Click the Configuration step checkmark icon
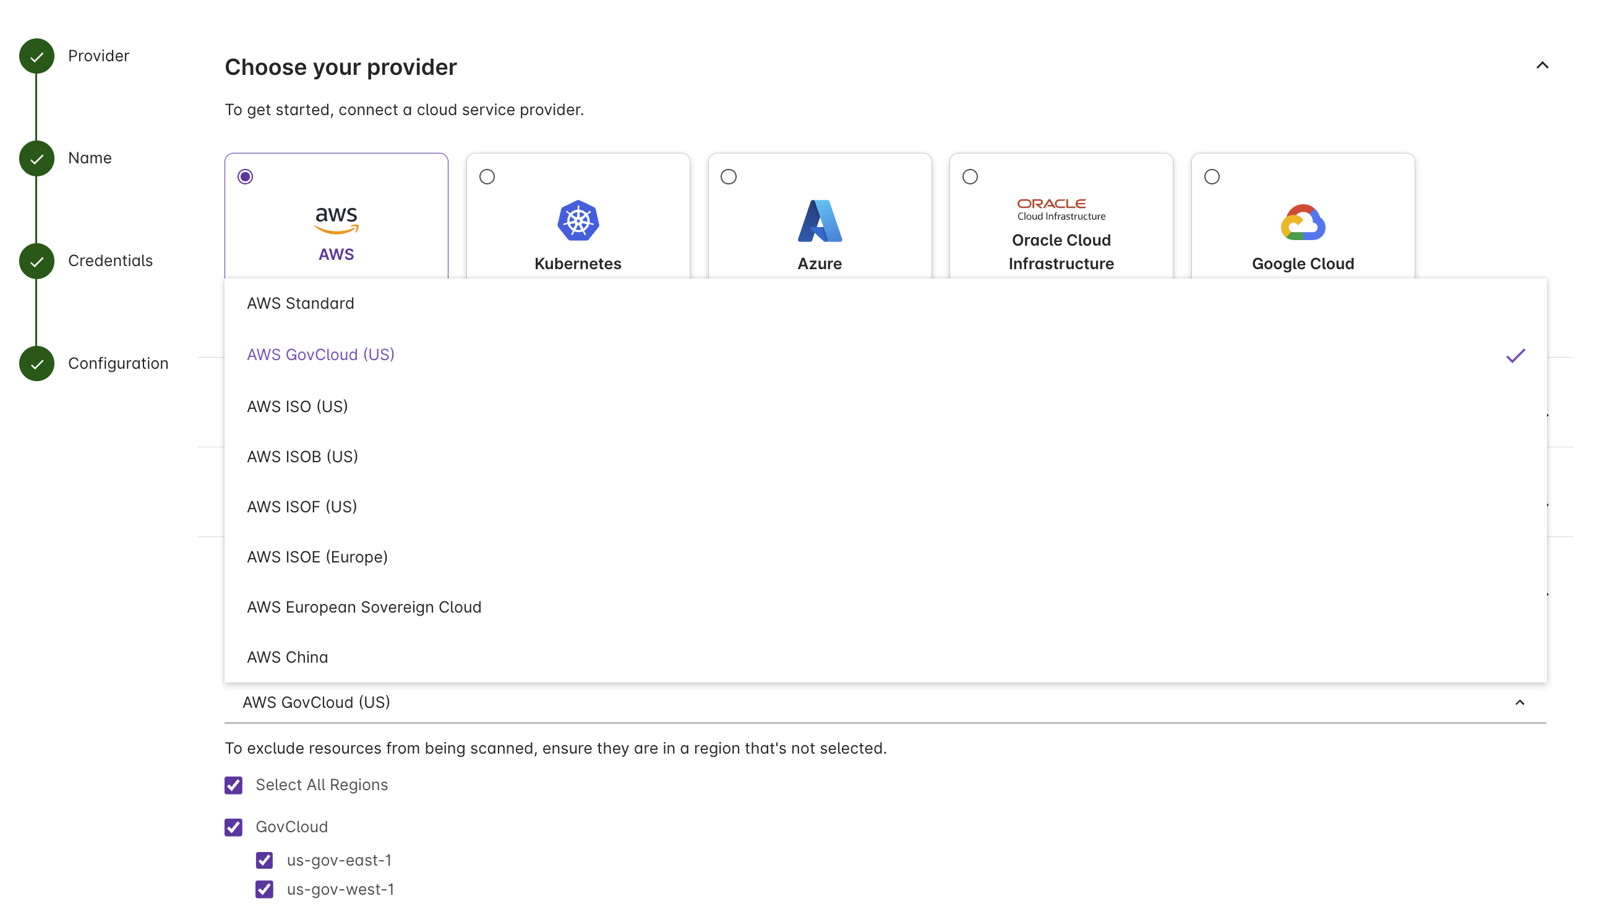Image resolution: width=1607 pixels, height=917 pixels. coord(36,363)
